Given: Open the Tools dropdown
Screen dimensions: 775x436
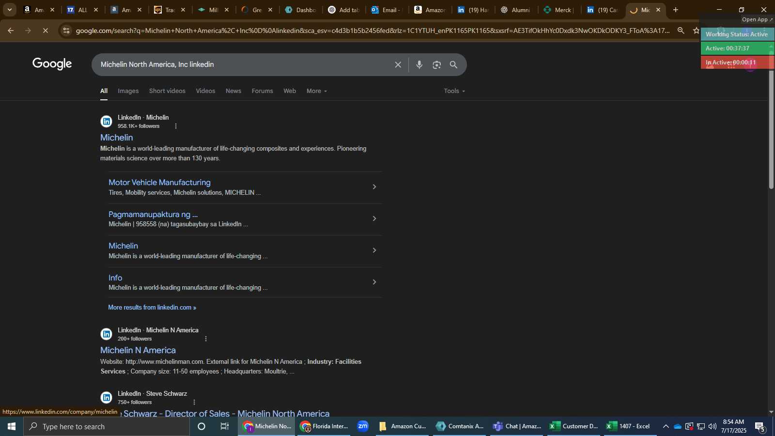Looking at the screenshot, I should [454, 91].
